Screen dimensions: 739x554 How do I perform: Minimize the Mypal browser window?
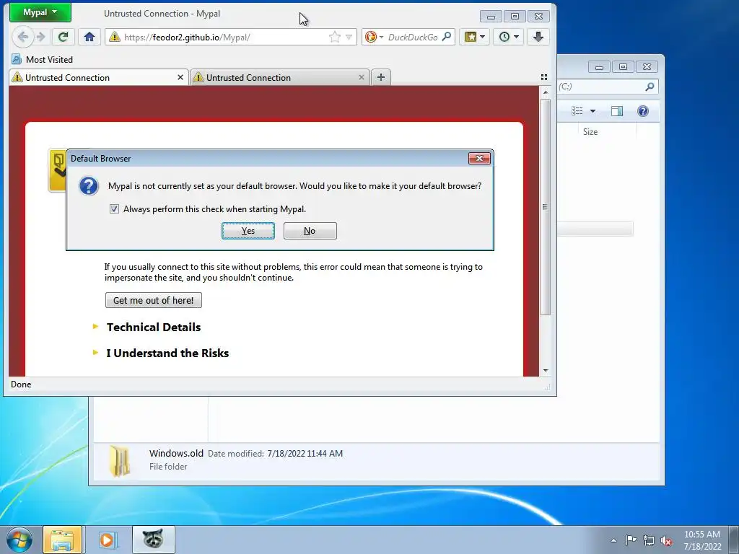tap(491, 17)
